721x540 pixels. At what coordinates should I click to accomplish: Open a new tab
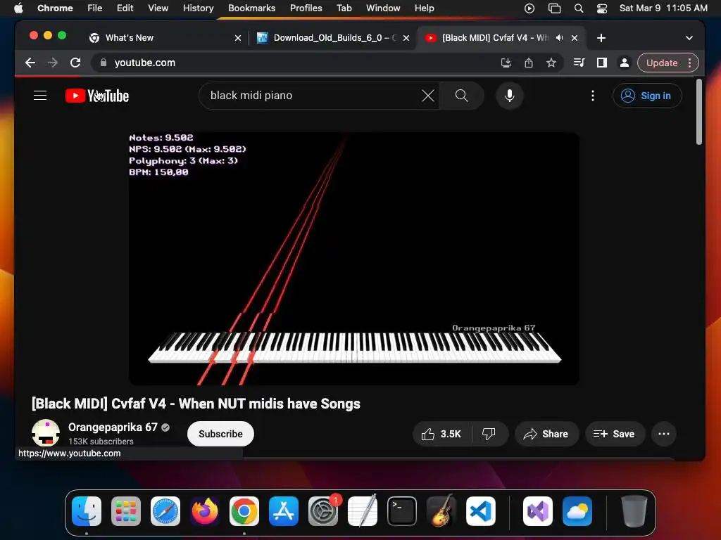(601, 38)
